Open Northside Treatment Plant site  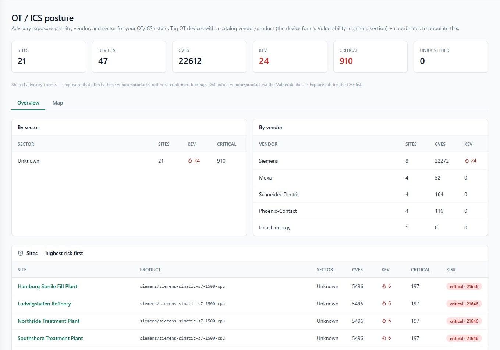49,321
